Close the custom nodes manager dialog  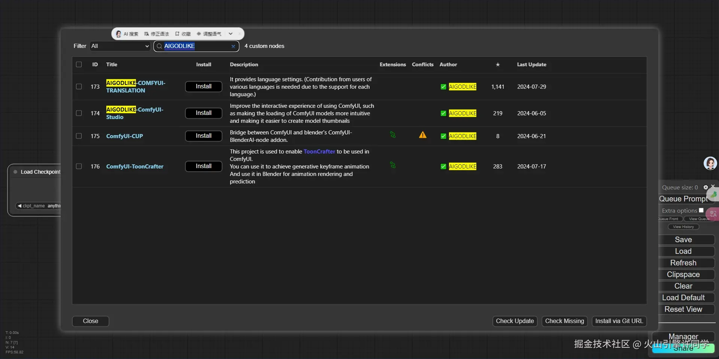click(x=91, y=321)
